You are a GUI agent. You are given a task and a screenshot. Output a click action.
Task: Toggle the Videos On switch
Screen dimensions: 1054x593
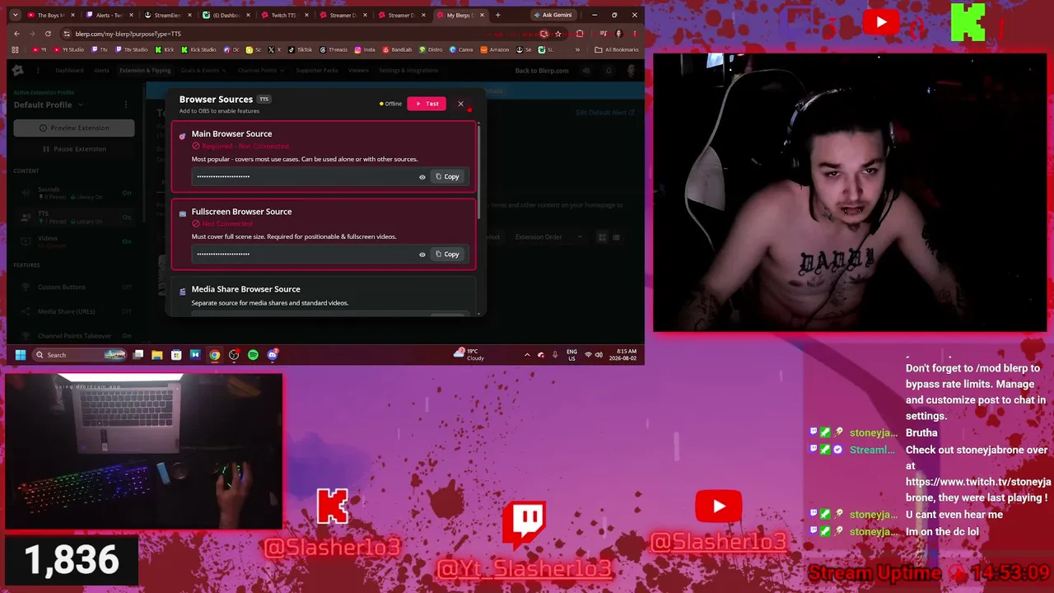pyautogui.click(x=127, y=241)
